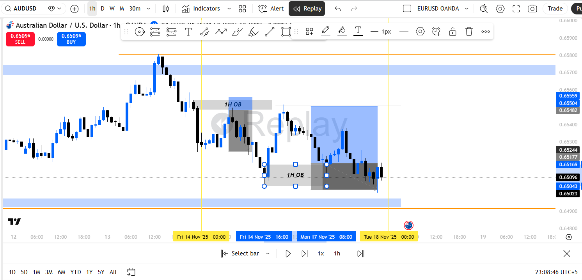The height and width of the screenshot is (280, 582).
Task: Open drawing settings hexagon in floating toolbar
Action: (420, 31)
